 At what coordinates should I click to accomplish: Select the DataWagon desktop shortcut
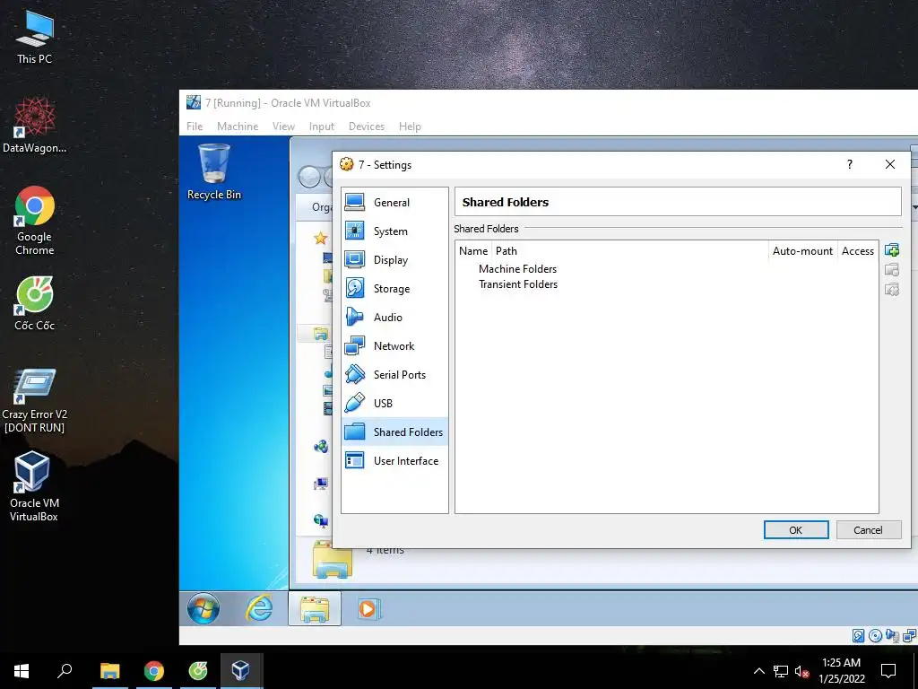click(x=35, y=125)
